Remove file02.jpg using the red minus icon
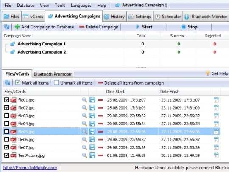Screen dimensions: 229x172 (x=101, y=108)
